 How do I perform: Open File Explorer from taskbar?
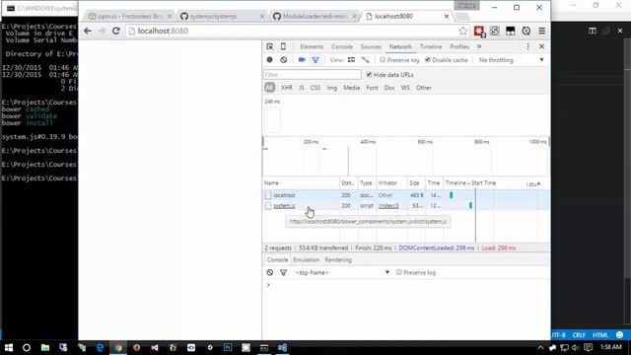coord(45,347)
